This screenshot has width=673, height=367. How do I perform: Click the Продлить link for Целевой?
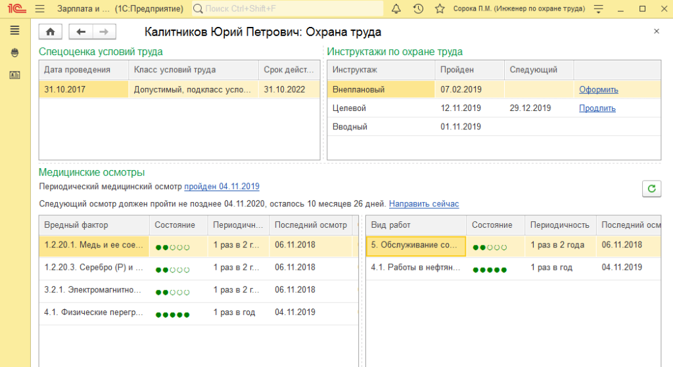pos(597,108)
